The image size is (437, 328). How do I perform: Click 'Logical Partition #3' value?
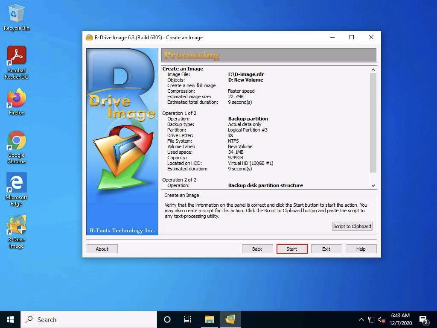248,130
